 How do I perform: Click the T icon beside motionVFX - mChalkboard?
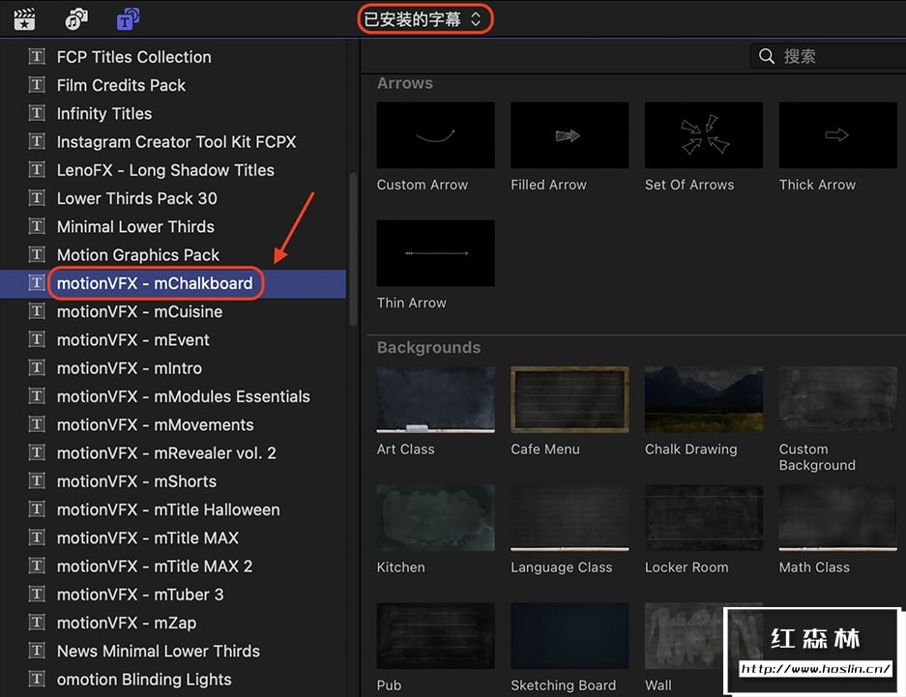37,283
